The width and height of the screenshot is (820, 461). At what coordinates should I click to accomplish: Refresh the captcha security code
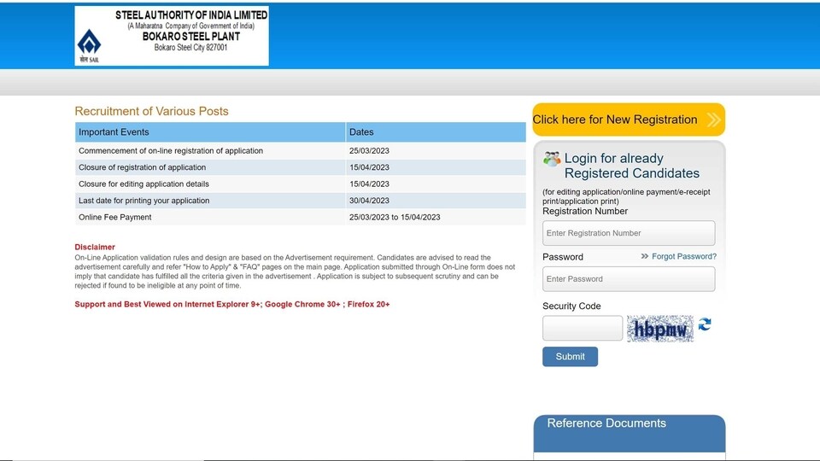(x=705, y=324)
